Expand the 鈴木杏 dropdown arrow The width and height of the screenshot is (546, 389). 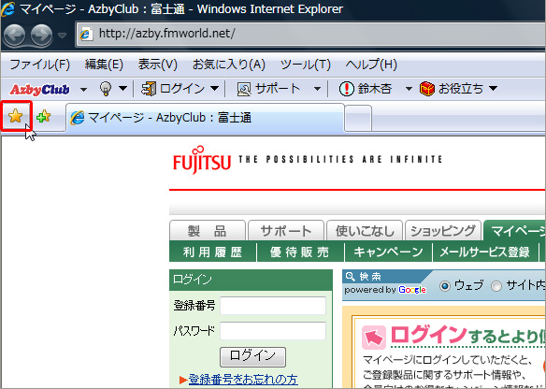click(409, 89)
